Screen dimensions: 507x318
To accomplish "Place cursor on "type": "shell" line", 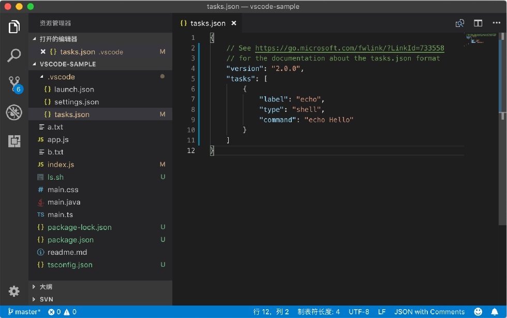I will click(x=292, y=109).
